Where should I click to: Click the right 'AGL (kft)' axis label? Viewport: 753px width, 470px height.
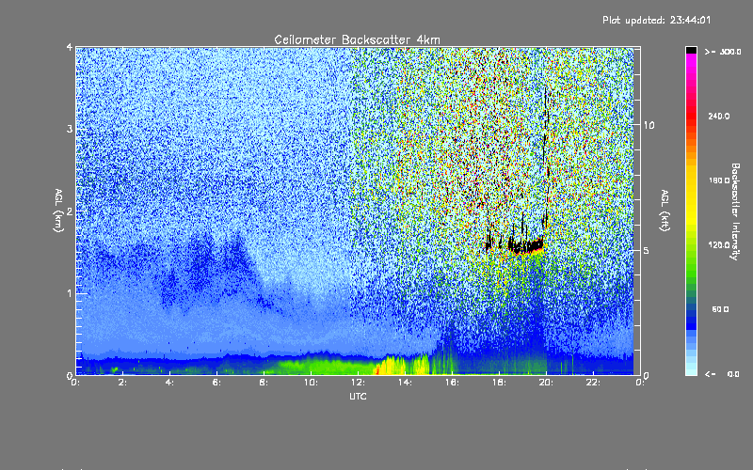click(x=665, y=211)
